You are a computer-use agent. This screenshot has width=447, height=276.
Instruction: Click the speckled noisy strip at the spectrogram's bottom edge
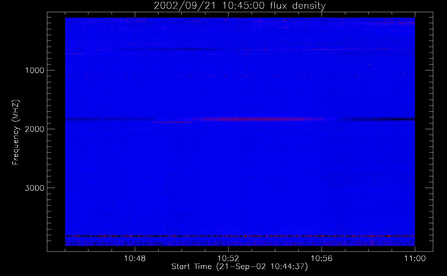(x=240, y=243)
